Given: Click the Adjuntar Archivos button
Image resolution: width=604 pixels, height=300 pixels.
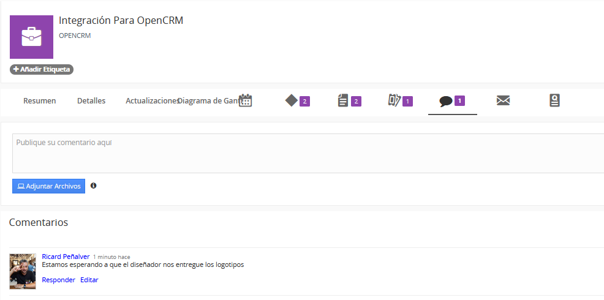Looking at the screenshot, I should pos(48,186).
